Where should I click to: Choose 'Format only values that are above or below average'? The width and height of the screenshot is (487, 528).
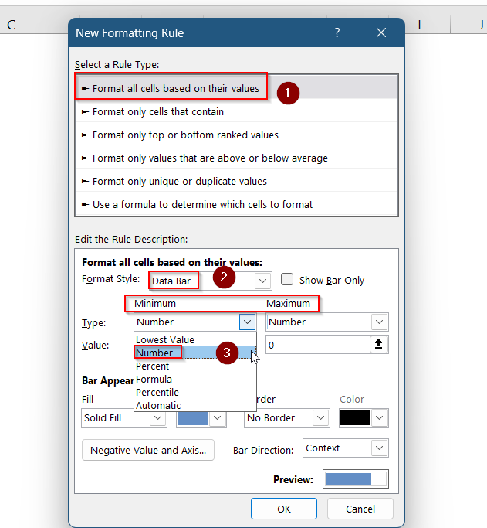click(x=236, y=158)
